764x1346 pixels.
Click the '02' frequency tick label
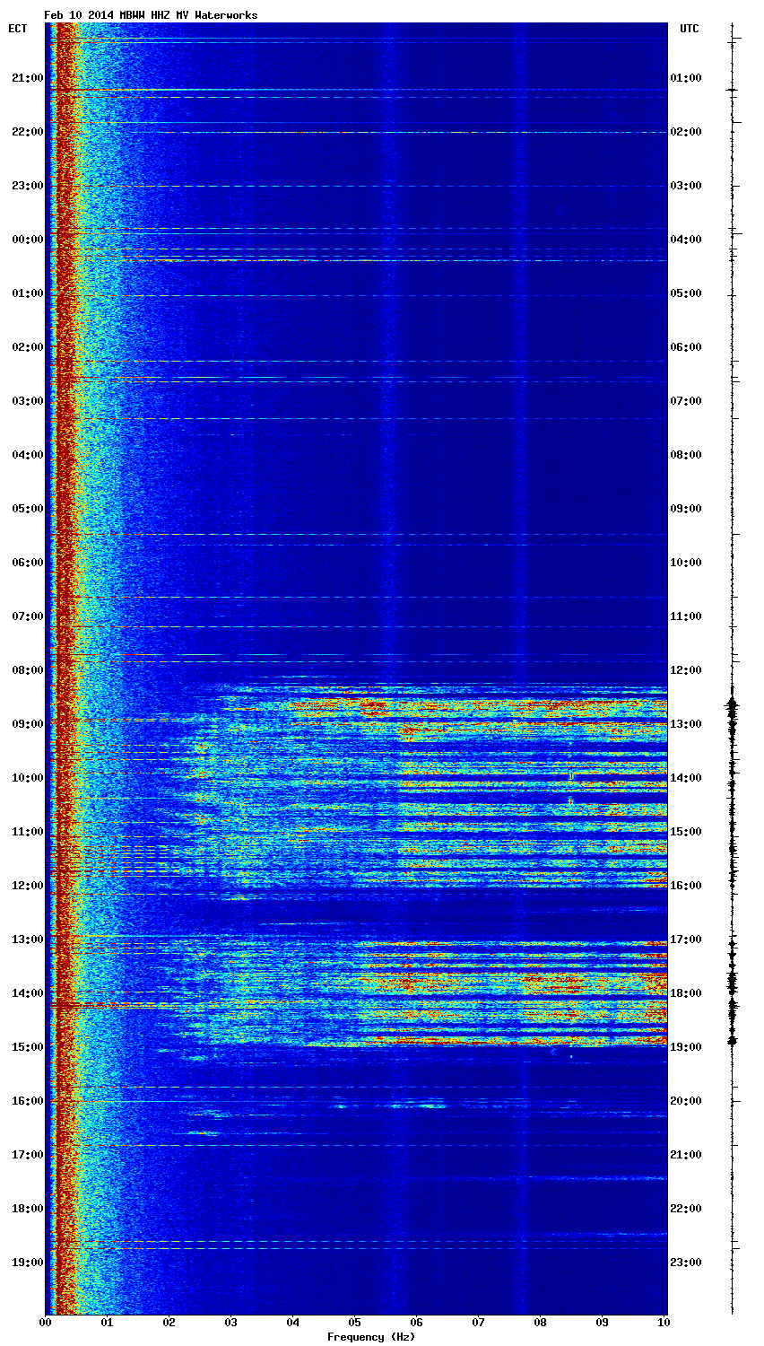169,1323
